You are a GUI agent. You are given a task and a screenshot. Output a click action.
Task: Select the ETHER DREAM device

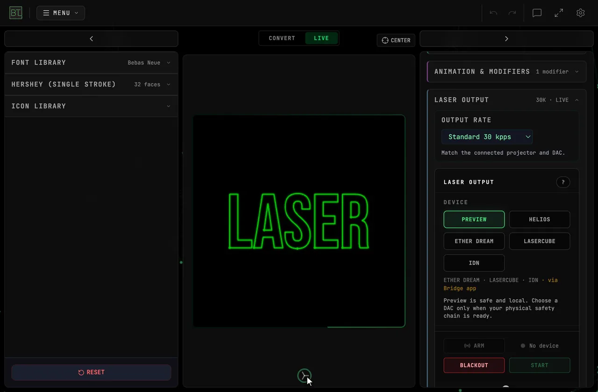pos(474,241)
